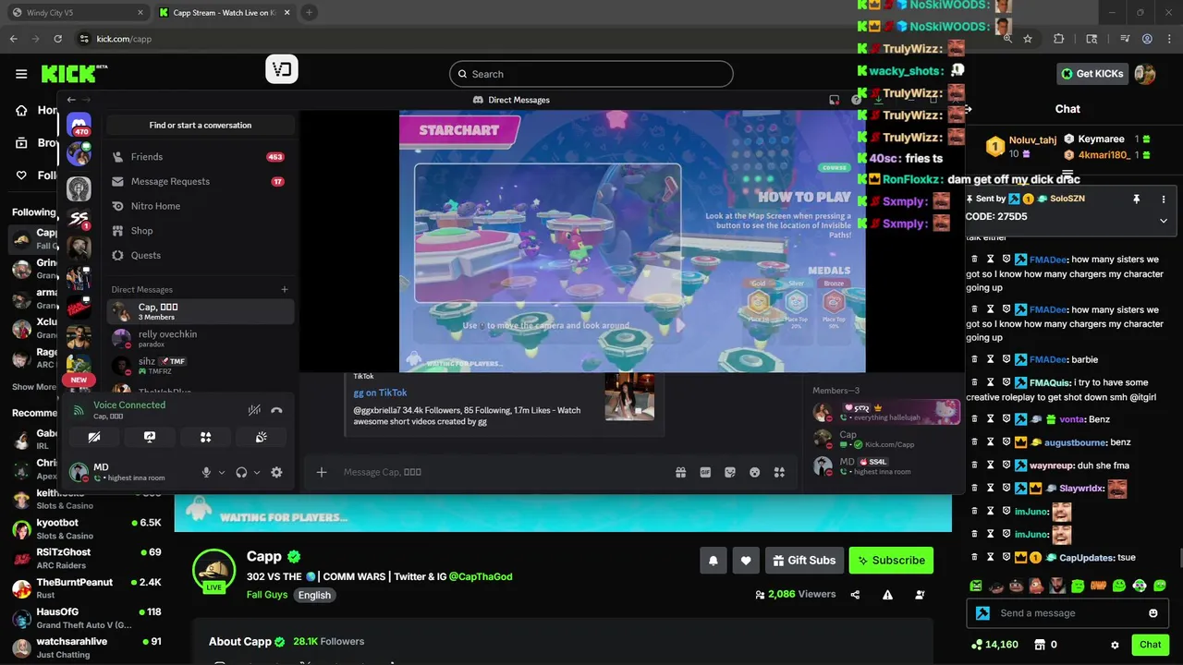Turn on notifications bell for Capp
The image size is (1183, 665).
coord(713,560)
